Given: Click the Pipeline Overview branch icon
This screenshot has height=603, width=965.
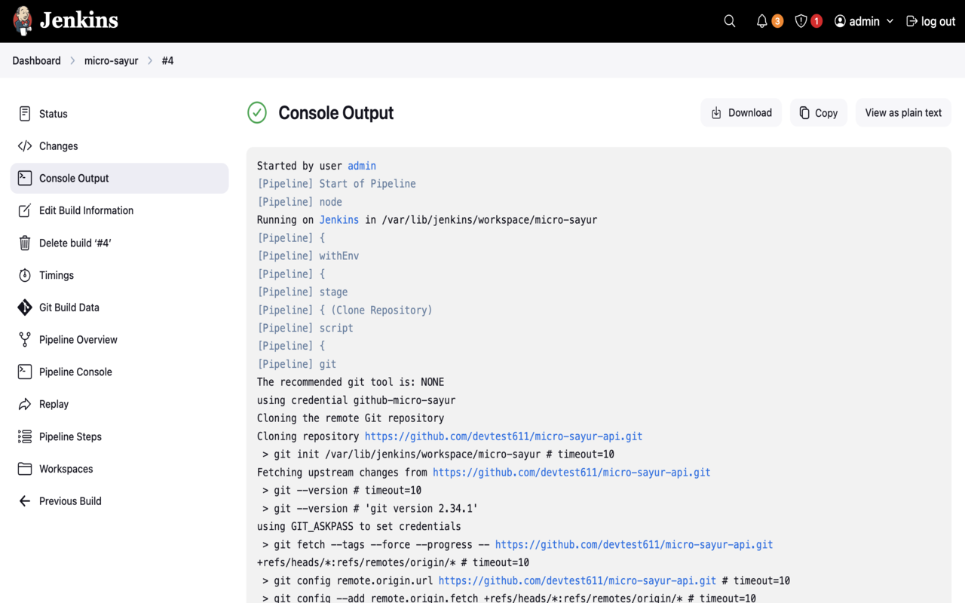Looking at the screenshot, I should pos(25,340).
